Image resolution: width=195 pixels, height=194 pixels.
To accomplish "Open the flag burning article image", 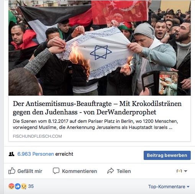I will pos(100,48).
